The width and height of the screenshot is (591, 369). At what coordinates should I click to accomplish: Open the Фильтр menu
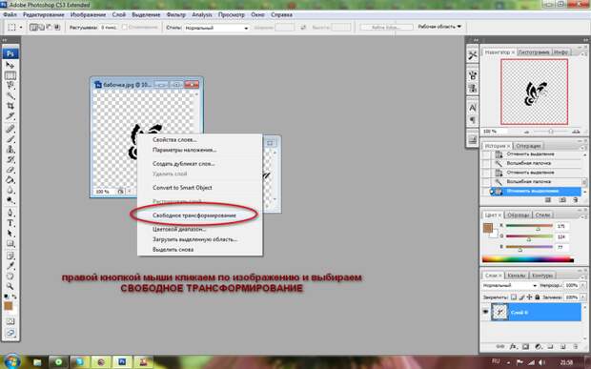(176, 14)
